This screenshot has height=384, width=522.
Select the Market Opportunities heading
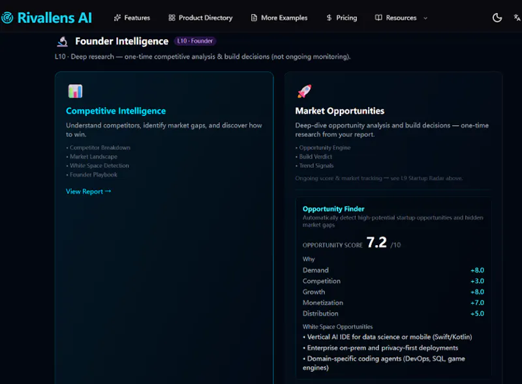(x=339, y=111)
